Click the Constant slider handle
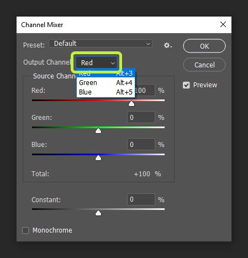 coord(98,213)
